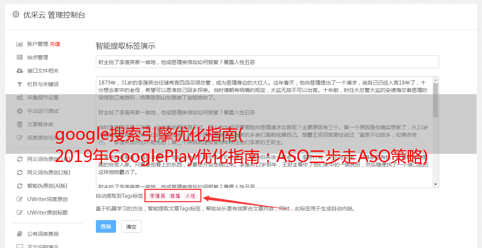Image resolution: width=482 pixels, height=248 pixels.
Task: Focus the article title input field
Action: [x=267, y=62]
